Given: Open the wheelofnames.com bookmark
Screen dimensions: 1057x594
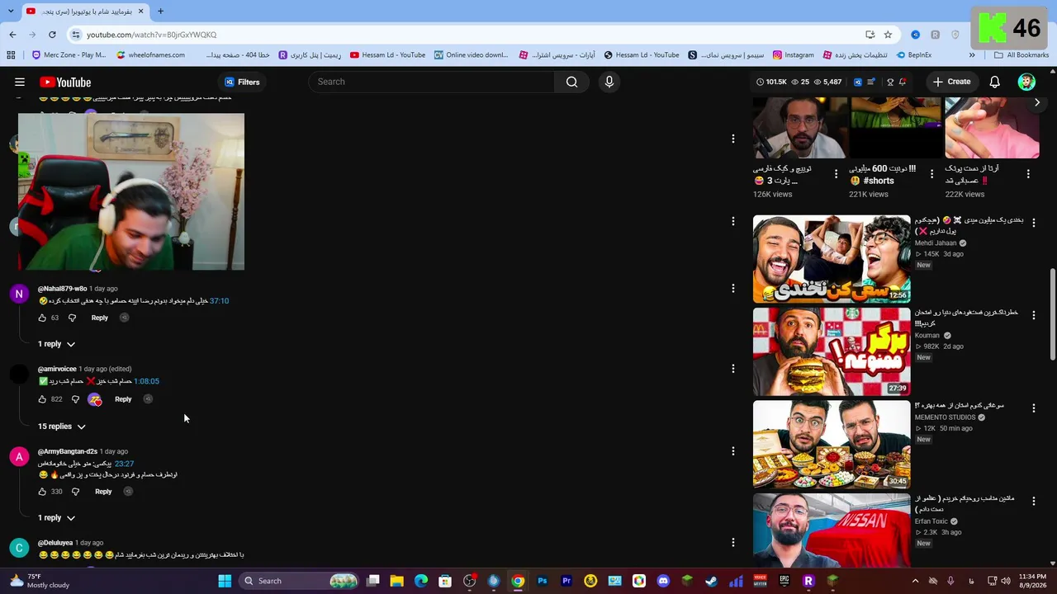Looking at the screenshot, I should coord(150,55).
